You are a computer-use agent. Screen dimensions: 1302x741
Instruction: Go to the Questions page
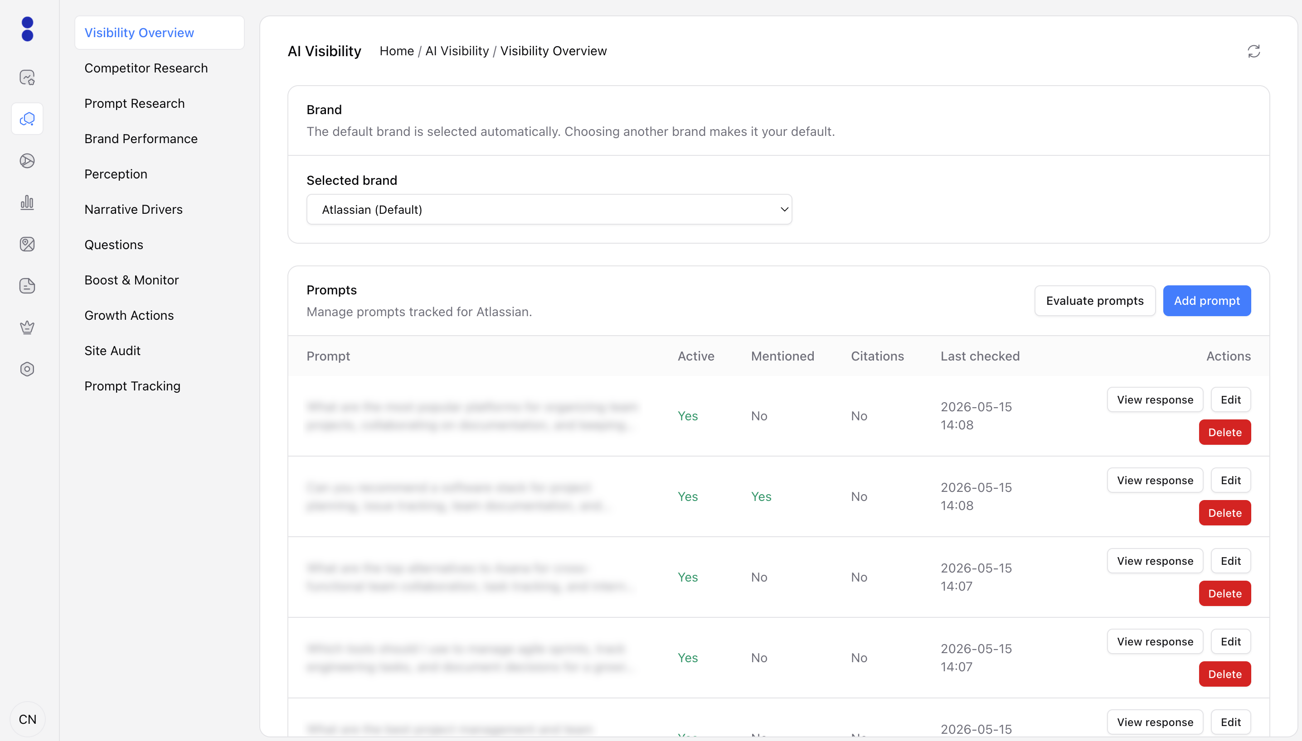pos(114,245)
